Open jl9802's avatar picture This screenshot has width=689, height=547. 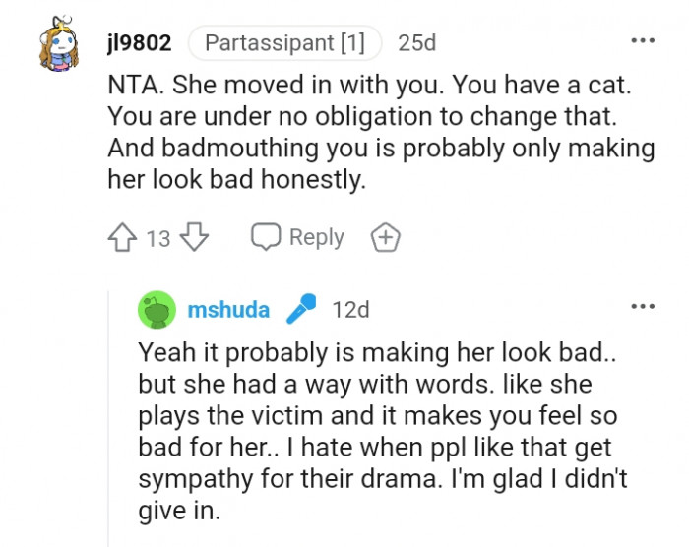click(x=60, y=47)
